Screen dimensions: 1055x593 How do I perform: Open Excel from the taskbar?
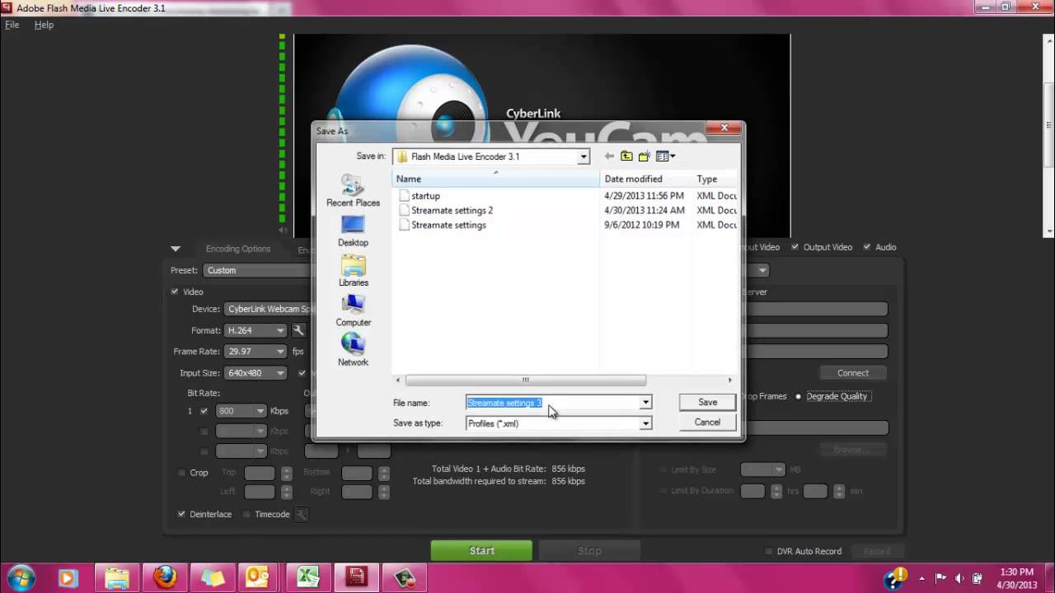click(x=307, y=577)
